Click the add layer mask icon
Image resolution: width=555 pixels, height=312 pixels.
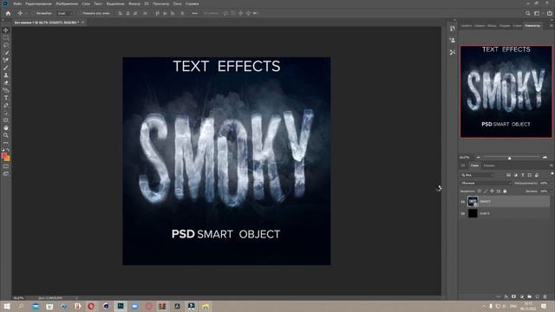(x=513, y=296)
